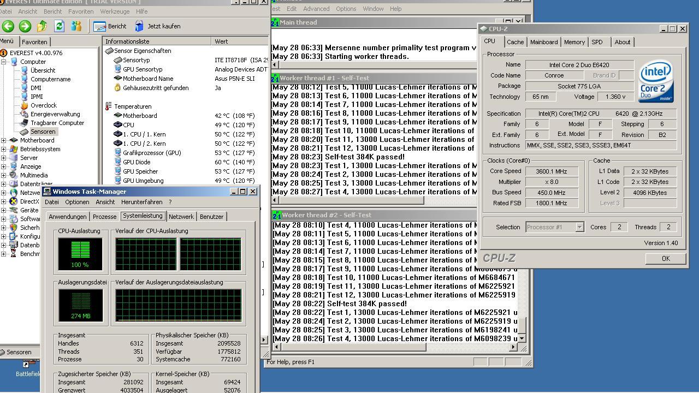
Task: Click the Sensoren chip icon in tree
Action: pos(24,132)
